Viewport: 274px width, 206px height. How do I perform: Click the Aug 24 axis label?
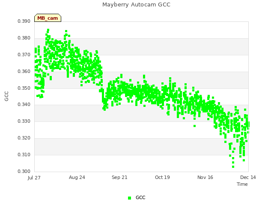pyautogui.click(x=77, y=177)
